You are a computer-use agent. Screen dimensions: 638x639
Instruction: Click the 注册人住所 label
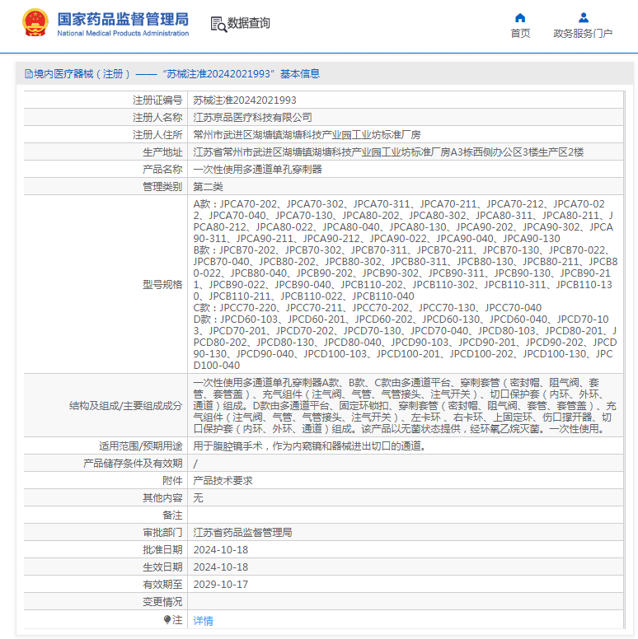click(157, 135)
